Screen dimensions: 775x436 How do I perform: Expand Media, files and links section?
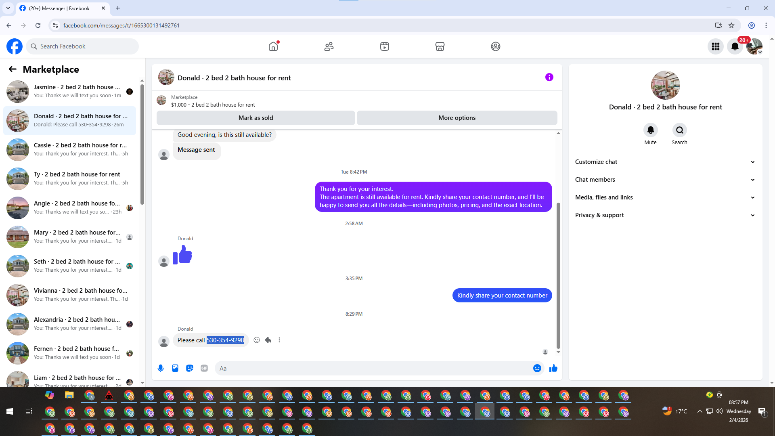[x=665, y=197]
